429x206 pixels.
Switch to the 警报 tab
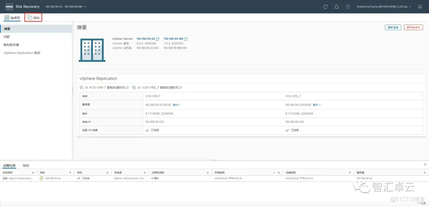pyautogui.click(x=26, y=166)
